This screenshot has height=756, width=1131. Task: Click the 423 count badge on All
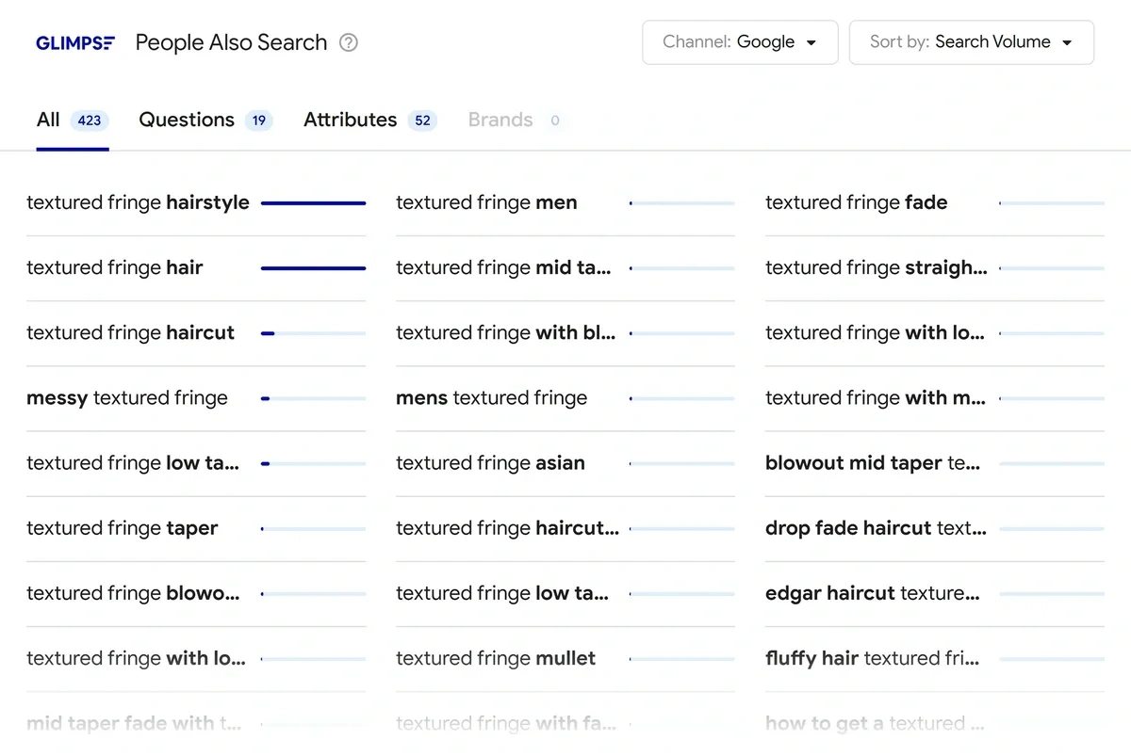(x=90, y=121)
